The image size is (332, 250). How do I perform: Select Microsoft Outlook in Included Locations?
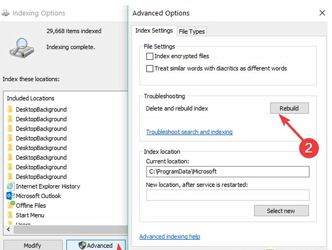[x=38, y=196]
